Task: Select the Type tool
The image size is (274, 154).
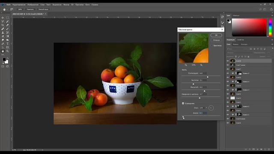Action: (7, 44)
